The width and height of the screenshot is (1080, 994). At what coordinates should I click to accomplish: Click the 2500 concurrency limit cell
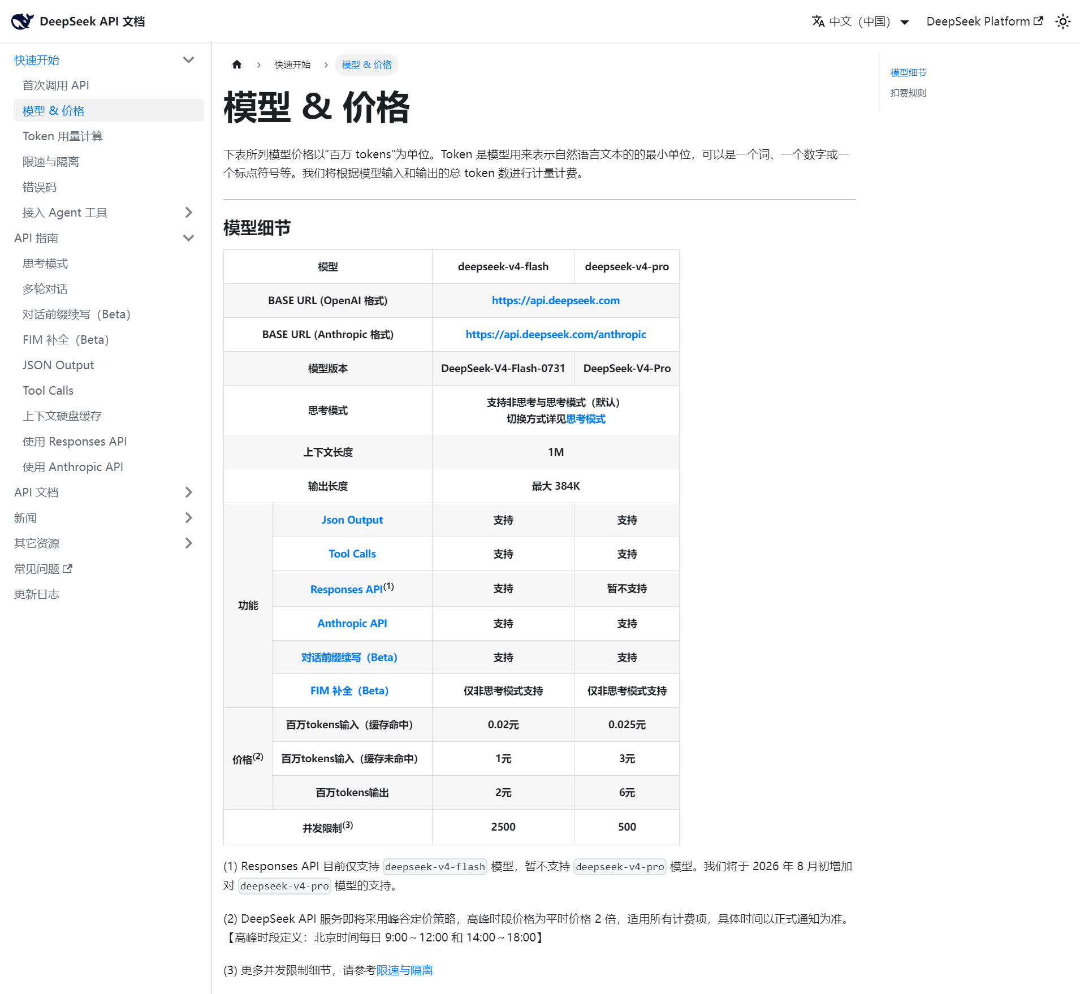click(x=503, y=827)
